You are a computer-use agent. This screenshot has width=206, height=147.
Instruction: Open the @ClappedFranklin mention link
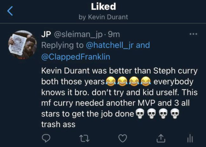click(76, 57)
